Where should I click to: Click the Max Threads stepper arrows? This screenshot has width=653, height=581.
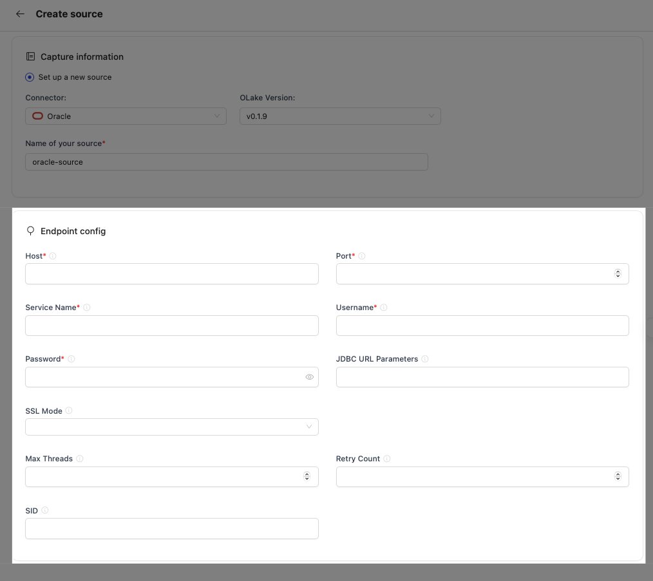pyautogui.click(x=307, y=477)
